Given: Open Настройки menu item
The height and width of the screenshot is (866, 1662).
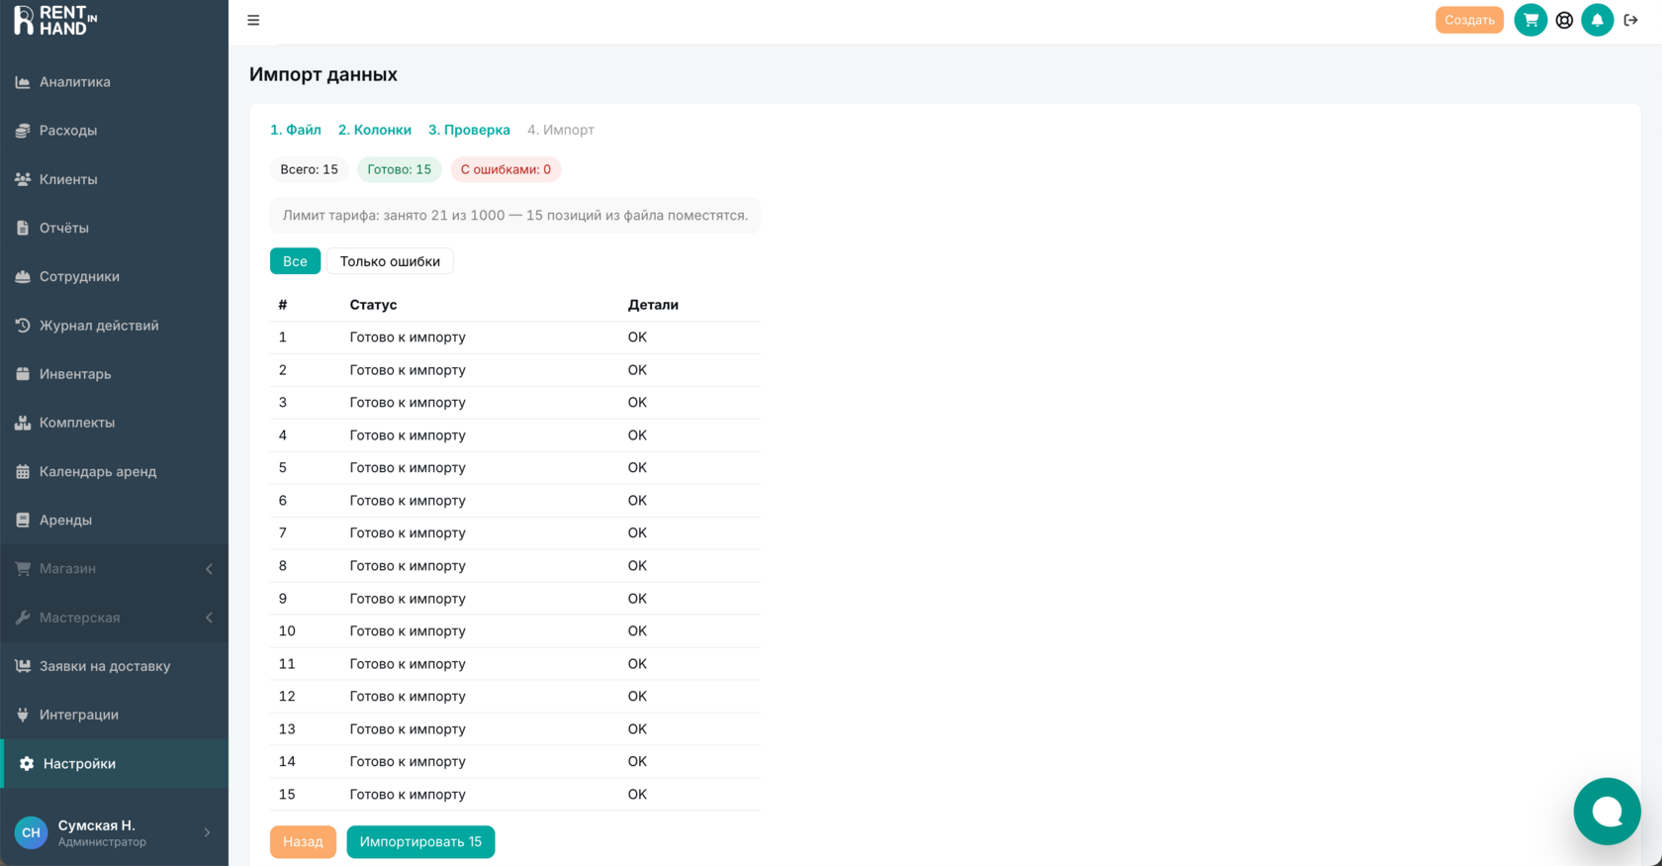Looking at the screenshot, I should 114,763.
